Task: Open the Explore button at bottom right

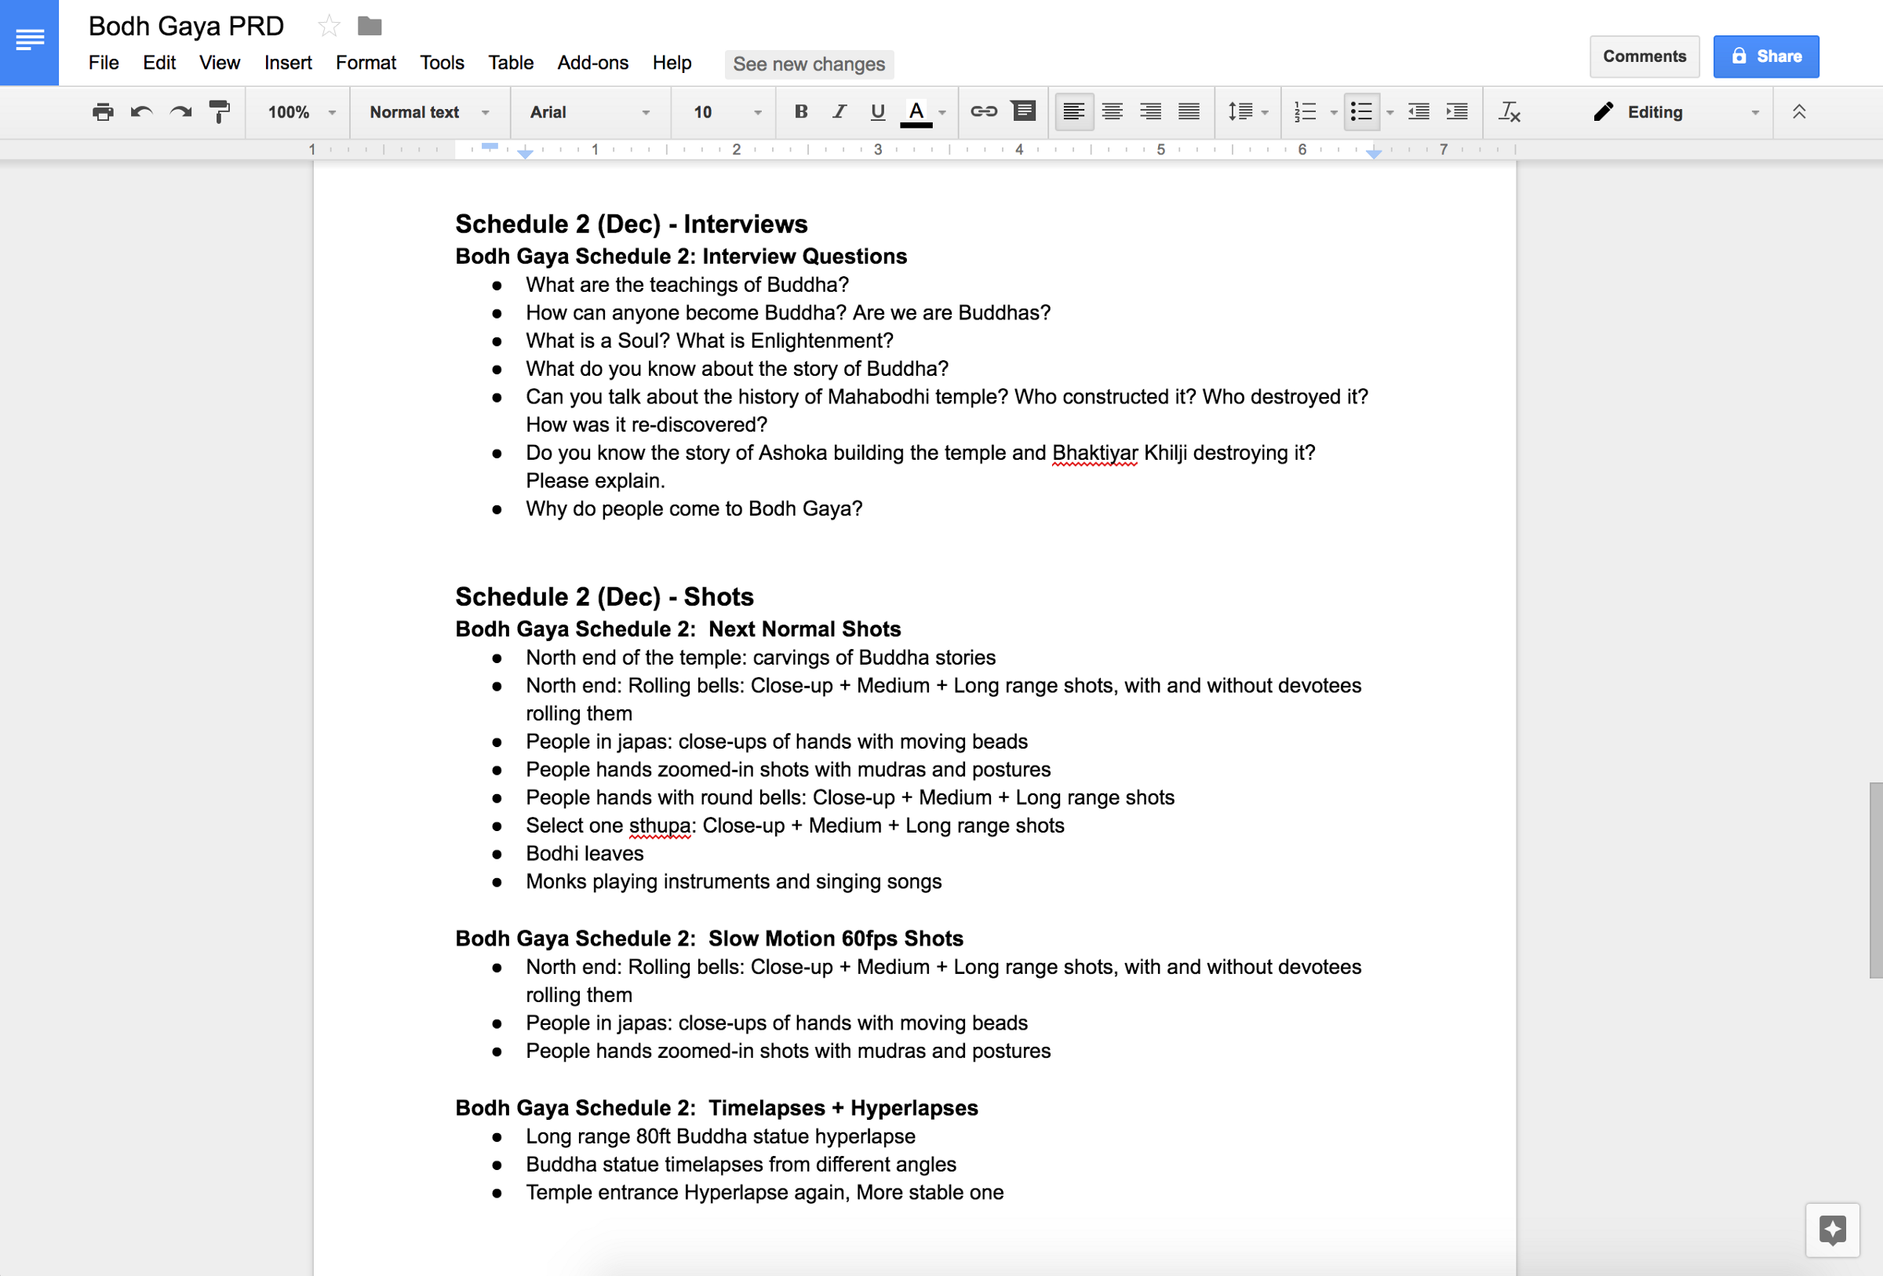Action: [1832, 1230]
